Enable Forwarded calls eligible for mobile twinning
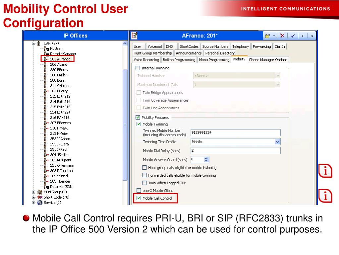The image size is (339, 255). coord(144,175)
